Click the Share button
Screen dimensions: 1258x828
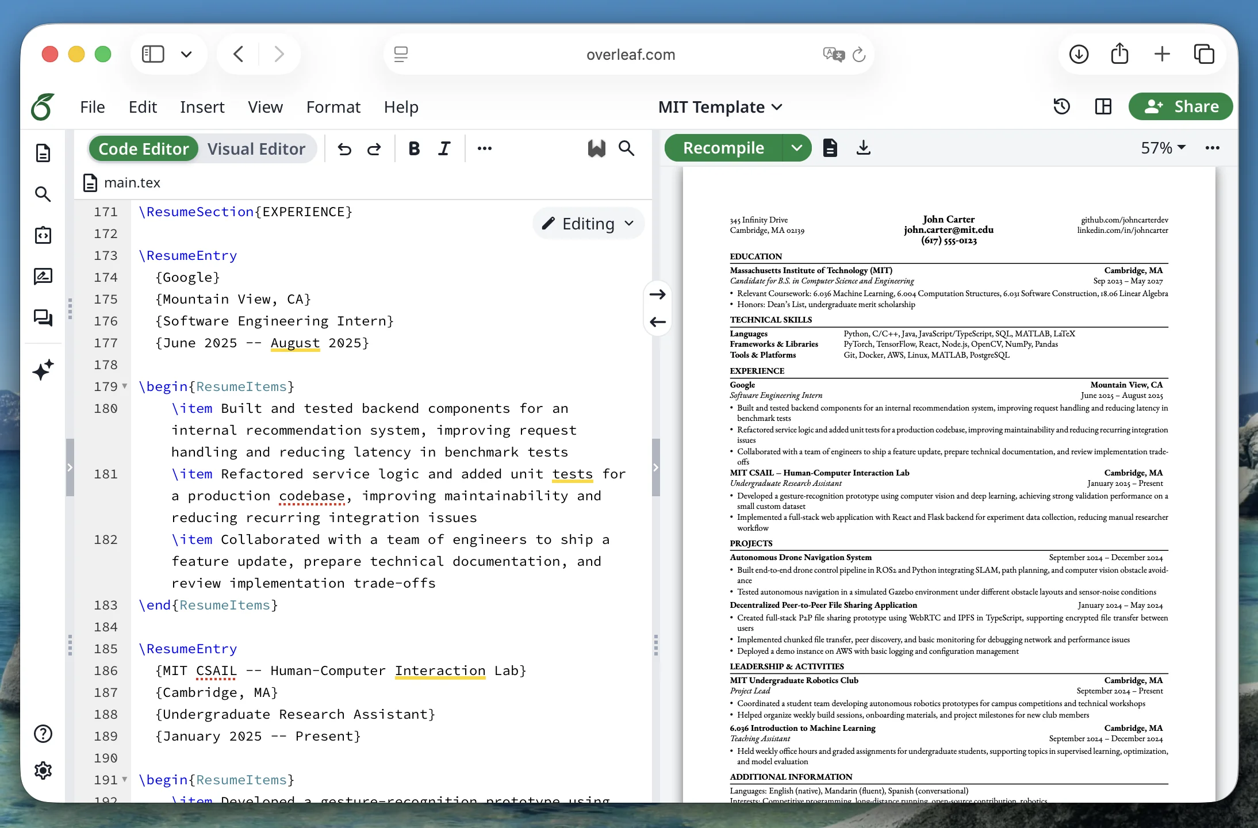[x=1180, y=106]
